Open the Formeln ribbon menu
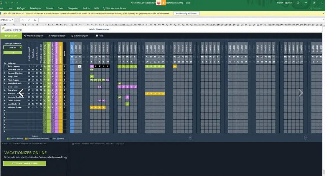 point(49,9)
